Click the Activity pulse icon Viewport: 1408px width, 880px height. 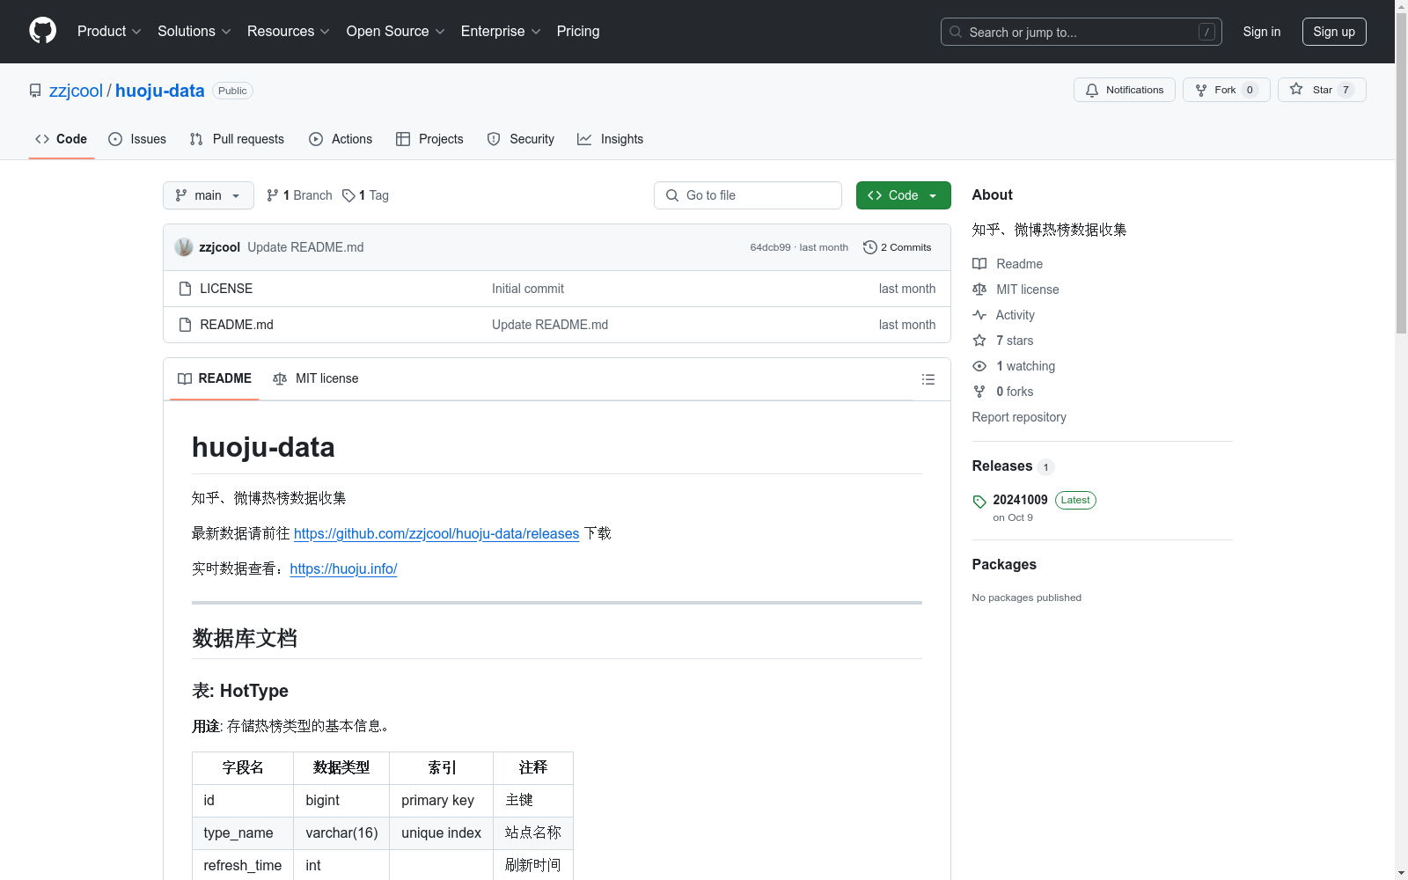click(x=979, y=315)
